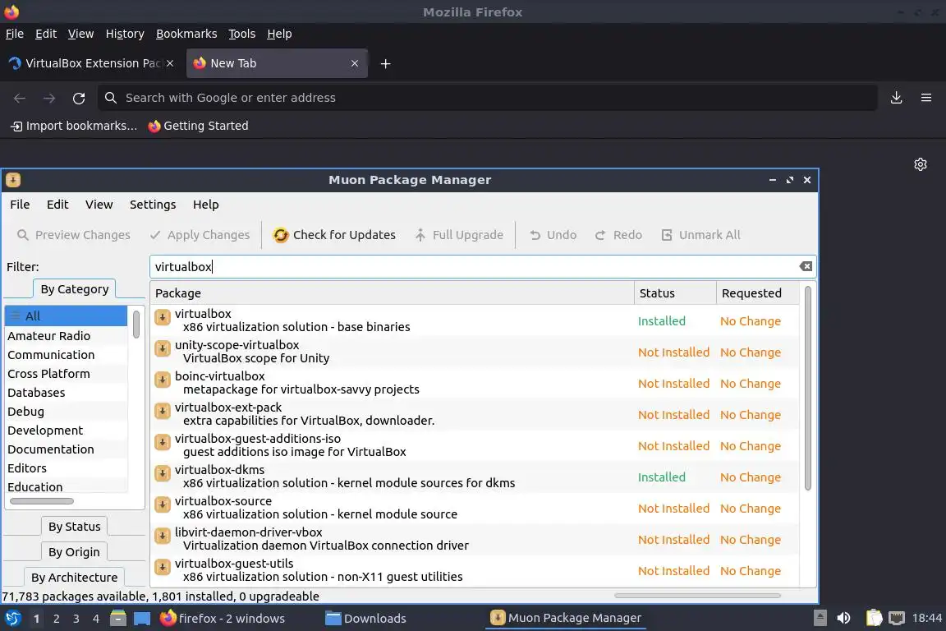946x631 pixels.
Task: Click the boinc-virtualbox package icon
Action: 163,380
